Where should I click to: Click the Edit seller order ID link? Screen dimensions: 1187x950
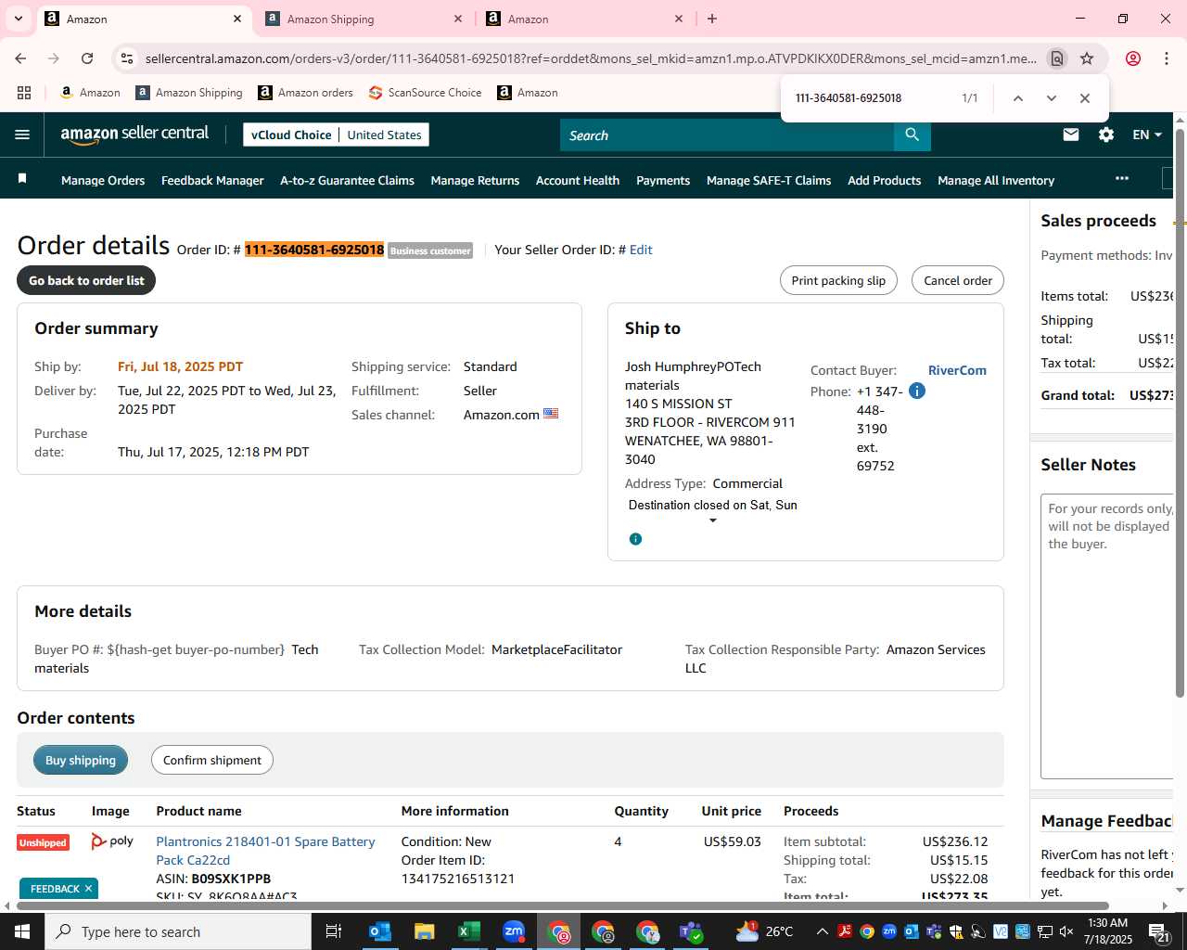click(x=641, y=250)
